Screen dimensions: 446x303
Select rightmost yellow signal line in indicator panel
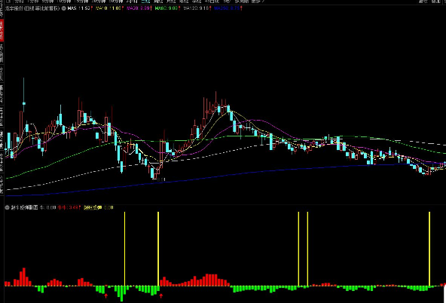(429, 249)
